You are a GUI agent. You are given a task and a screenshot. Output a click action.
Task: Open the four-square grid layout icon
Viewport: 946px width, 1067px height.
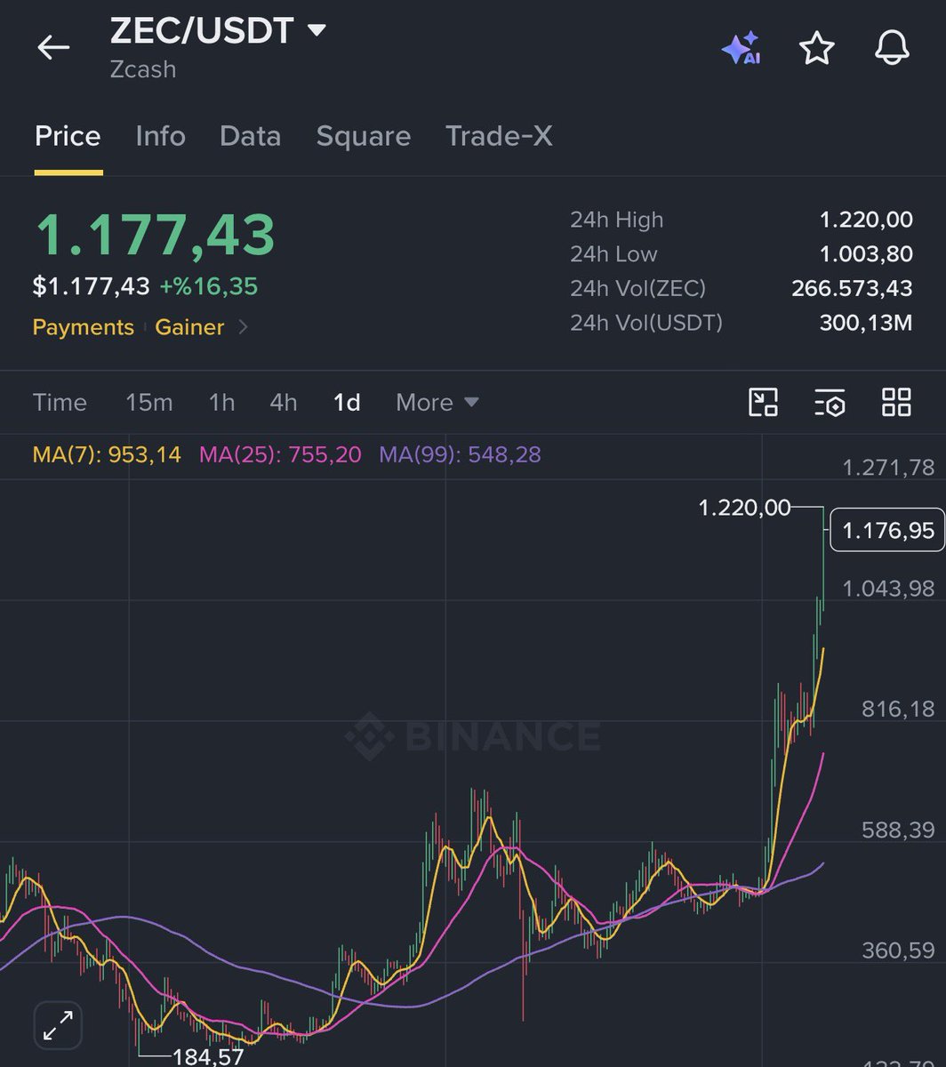point(896,402)
